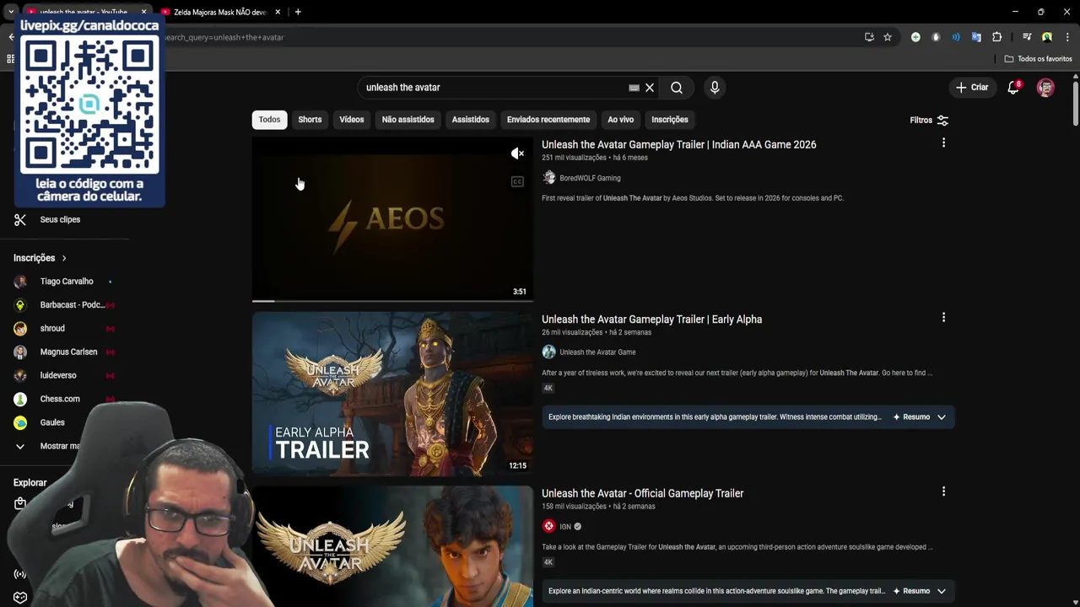The width and height of the screenshot is (1080, 607).
Task: Open the on-screen keyboard in search box
Action: (634, 88)
